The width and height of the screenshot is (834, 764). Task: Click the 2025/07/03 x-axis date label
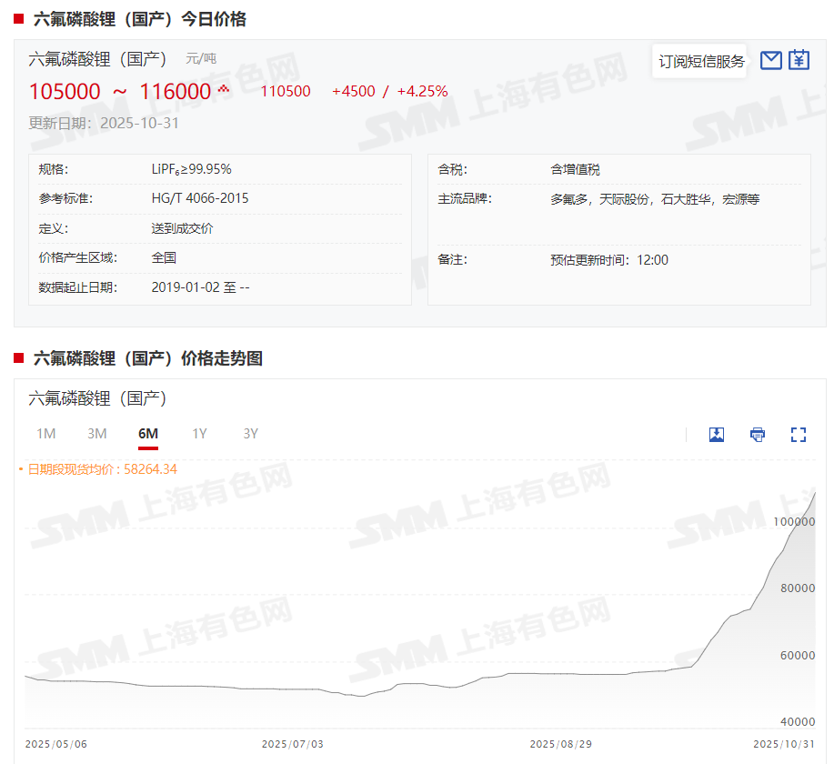coord(292,744)
